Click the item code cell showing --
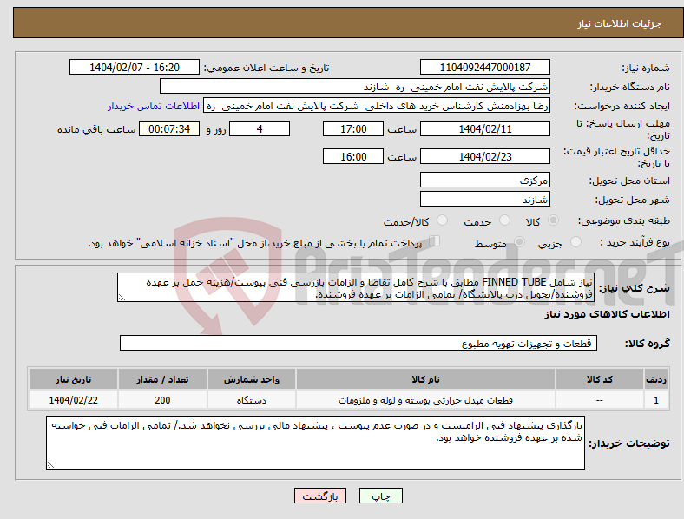 600,400
